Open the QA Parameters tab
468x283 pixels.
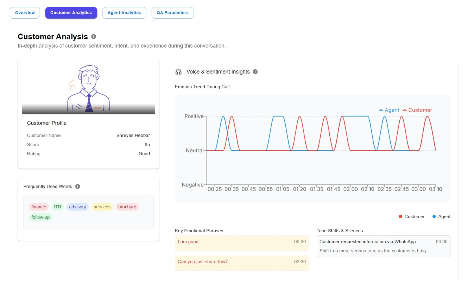[x=172, y=13]
